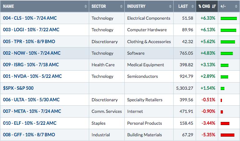
Task: Select the % CHG column header
Action: tap(207, 6)
